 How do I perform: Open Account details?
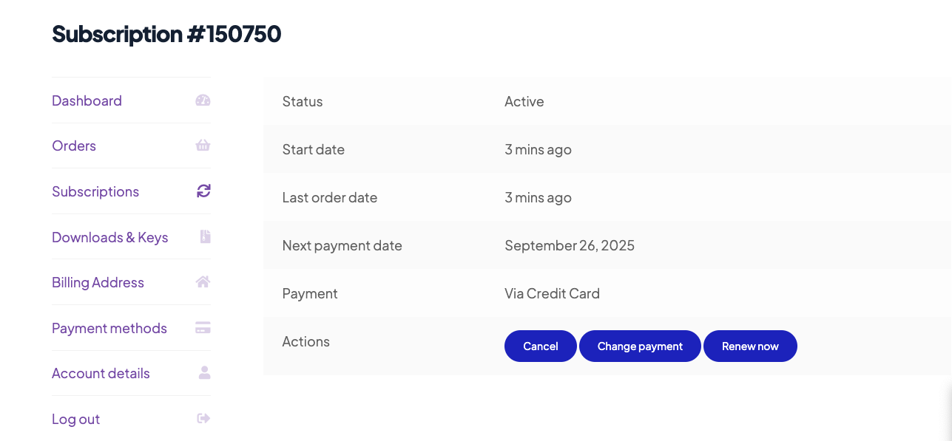pyautogui.click(x=101, y=372)
